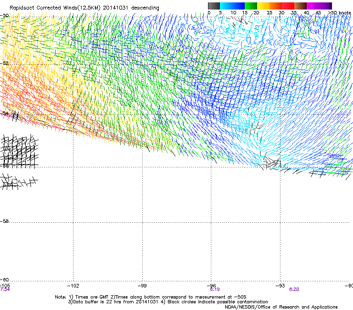353x310 pixels.
Task: Click the -52 latitude axis label
Action: [x=4, y=63]
